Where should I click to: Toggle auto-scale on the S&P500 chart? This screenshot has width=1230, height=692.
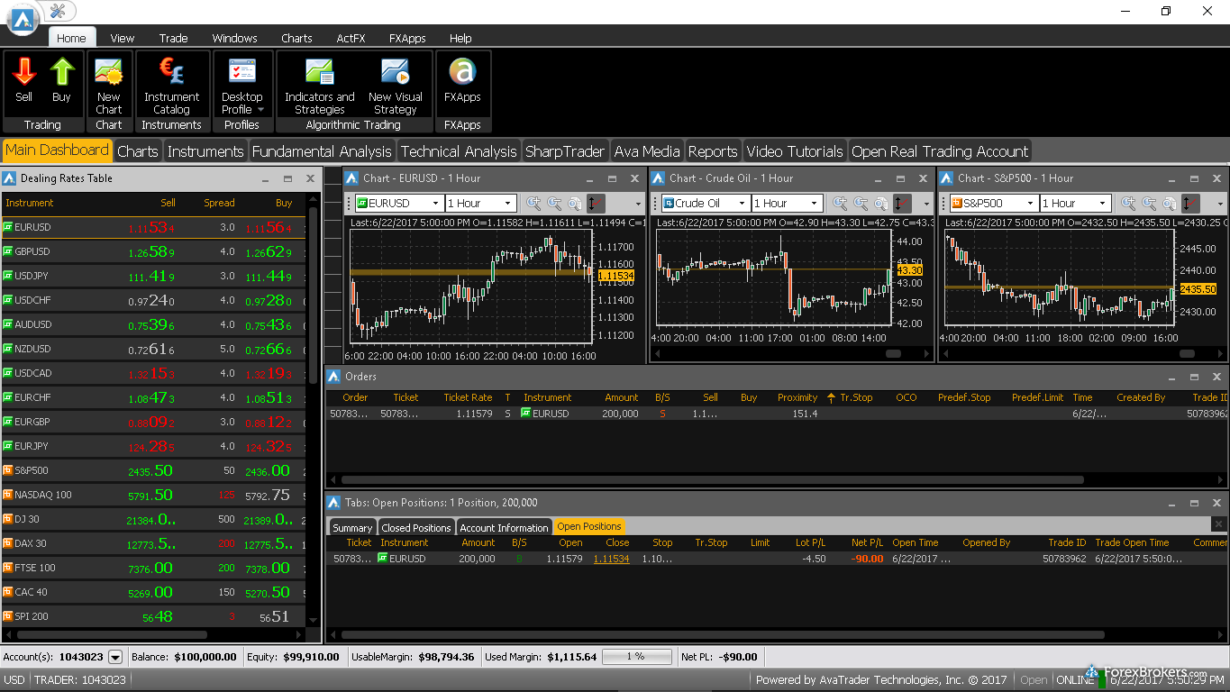pyautogui.click(x=1191, y=204)
